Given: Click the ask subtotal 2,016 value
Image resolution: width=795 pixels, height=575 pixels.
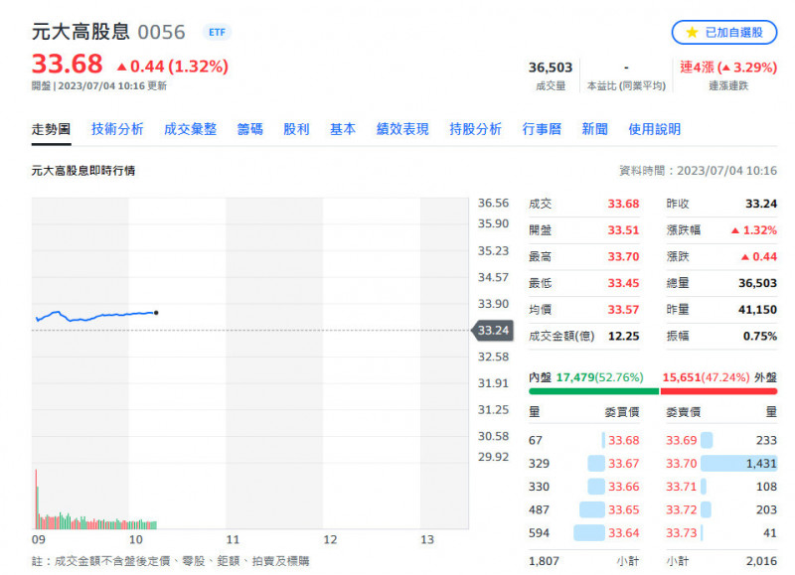Looking at the screenshot, I should (761, 561).
